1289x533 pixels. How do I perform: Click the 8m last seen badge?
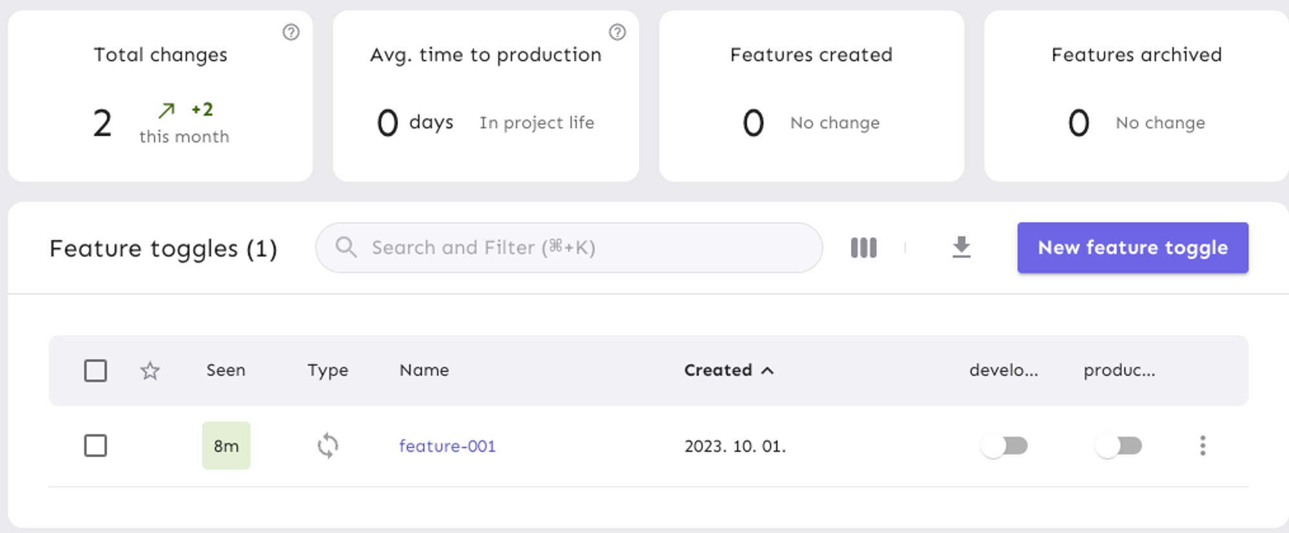point(226,445)
